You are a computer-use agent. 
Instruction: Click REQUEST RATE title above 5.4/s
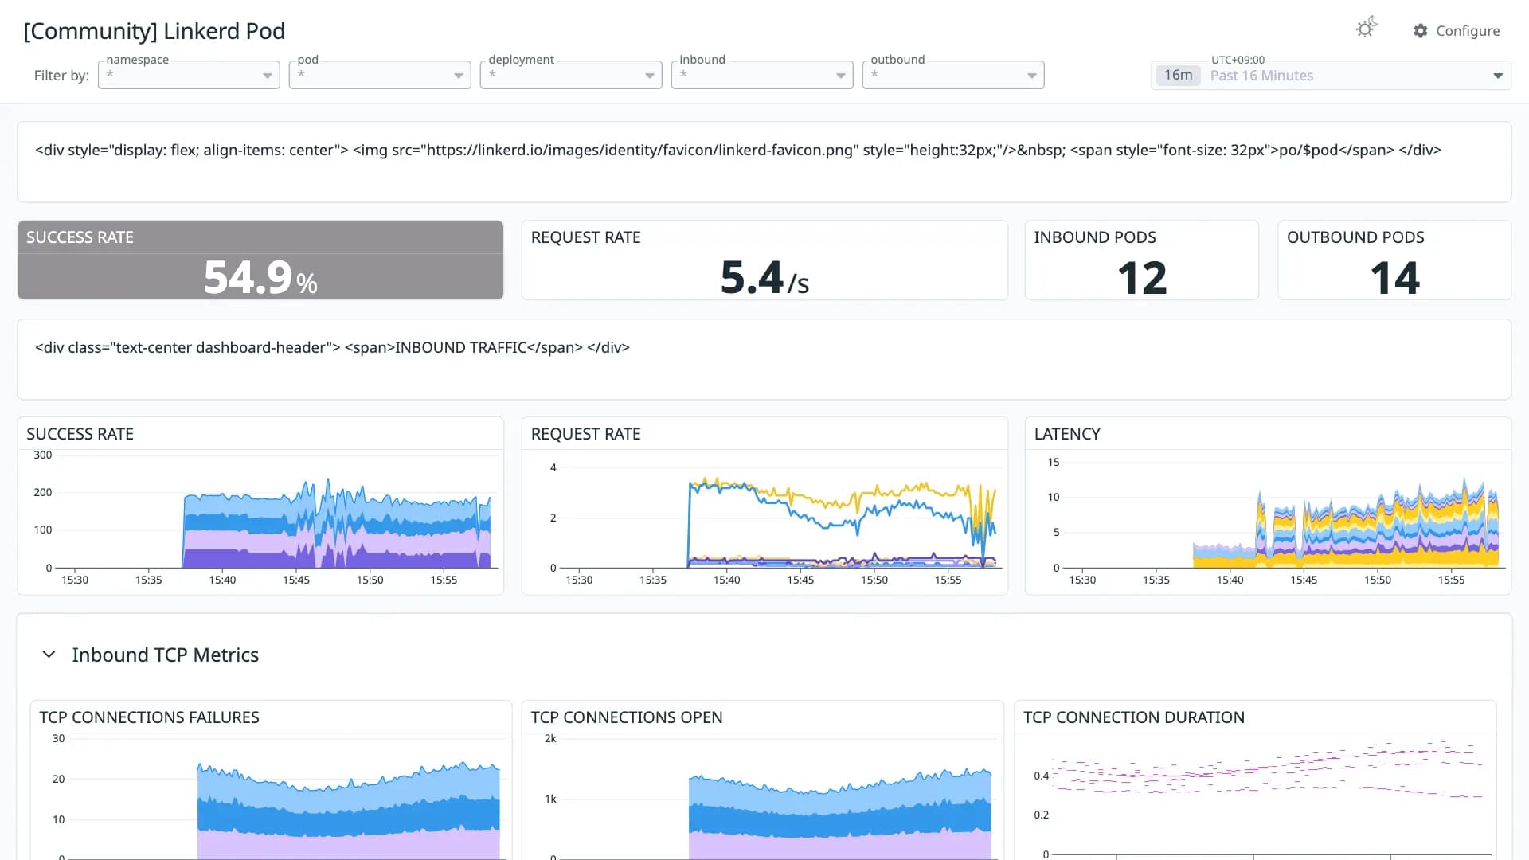(x=585, y=237)
